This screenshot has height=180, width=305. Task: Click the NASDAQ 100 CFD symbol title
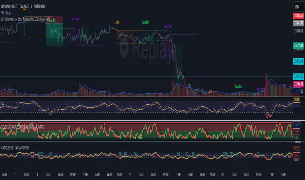click(x=23, y=7)
